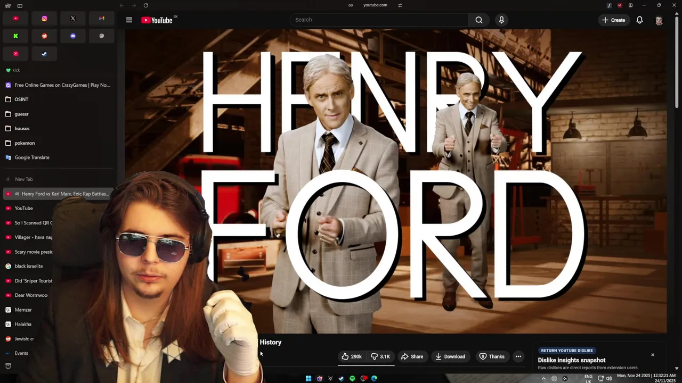Open the Kick pinned shortcut tile

15,36
